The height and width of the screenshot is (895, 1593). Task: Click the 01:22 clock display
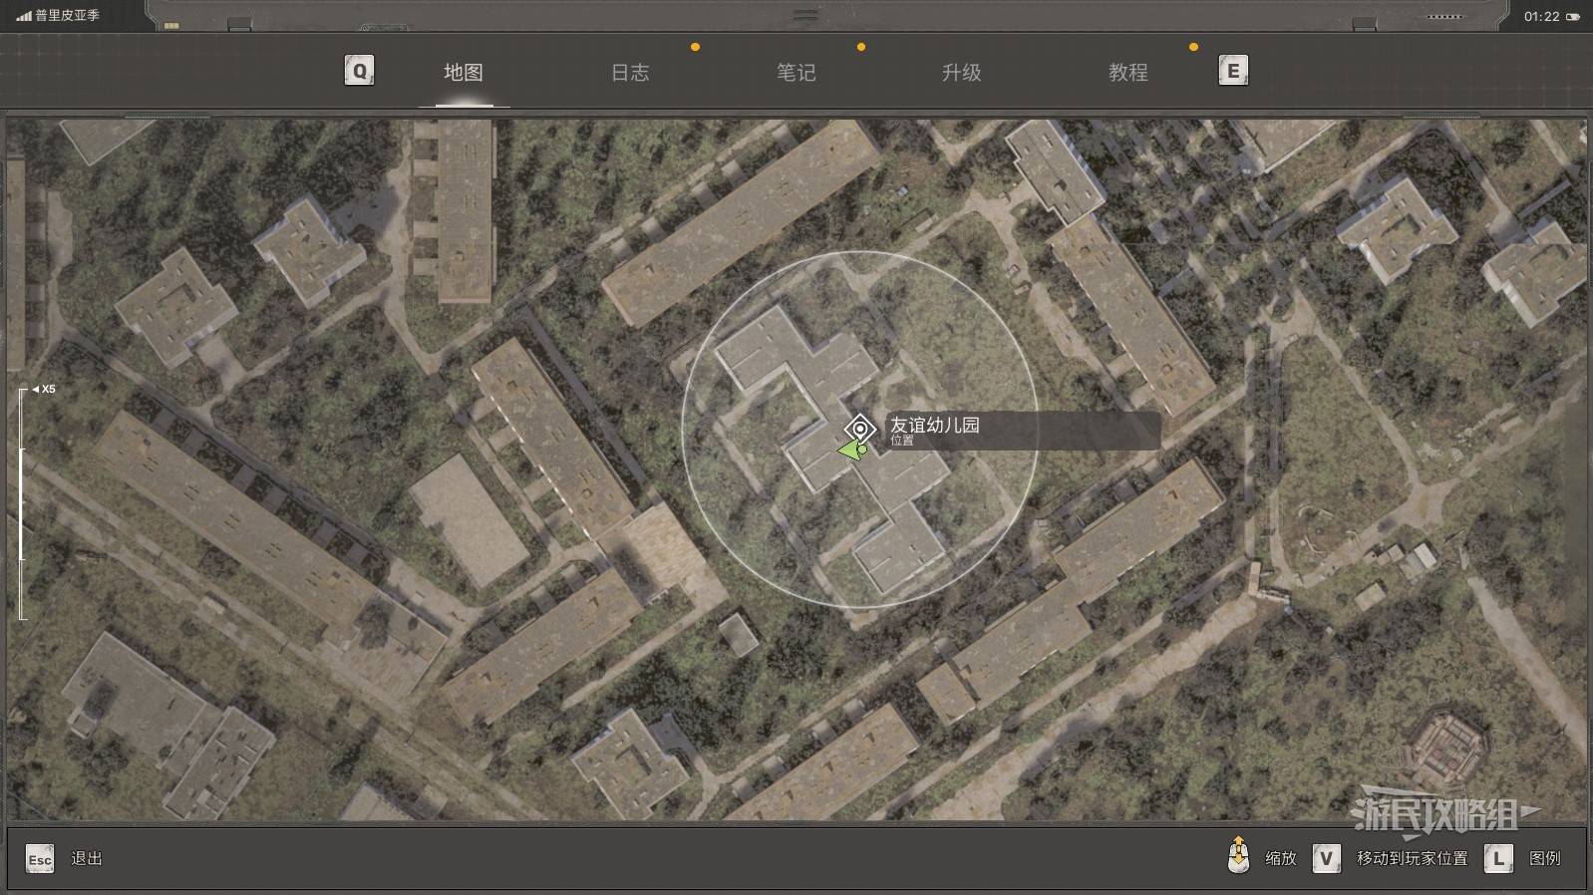pyautogui.click(x=1541, y=16)
